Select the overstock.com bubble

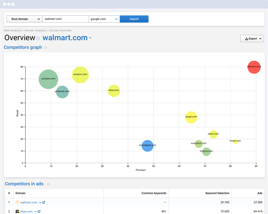(x=199, y=144)
